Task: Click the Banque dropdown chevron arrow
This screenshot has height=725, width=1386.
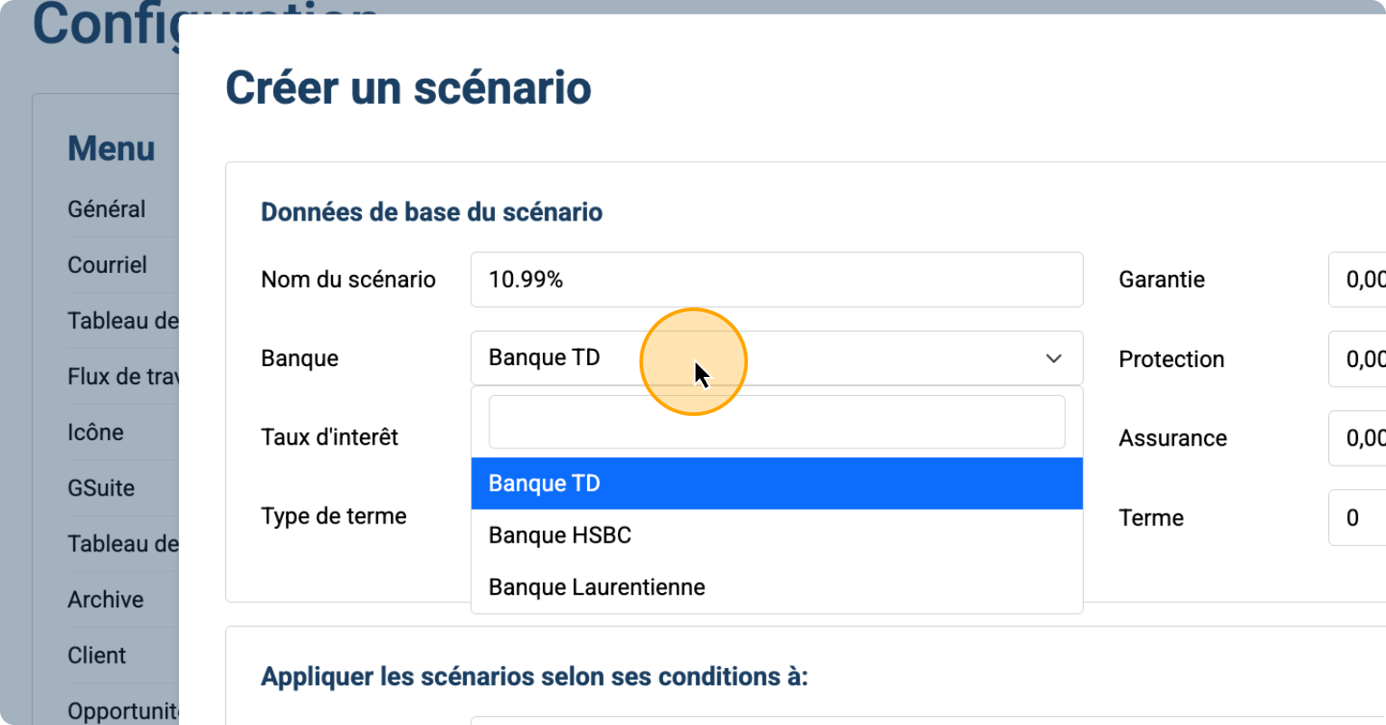Action: (x=1053, y=358)
